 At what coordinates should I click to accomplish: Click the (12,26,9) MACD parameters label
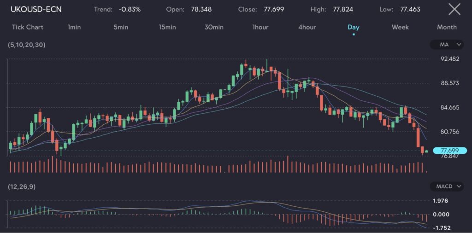point(23,186)
